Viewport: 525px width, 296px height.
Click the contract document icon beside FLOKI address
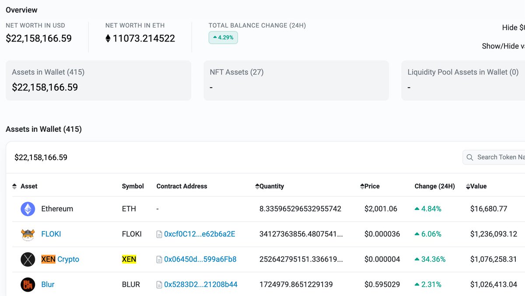tap(158, 234)
